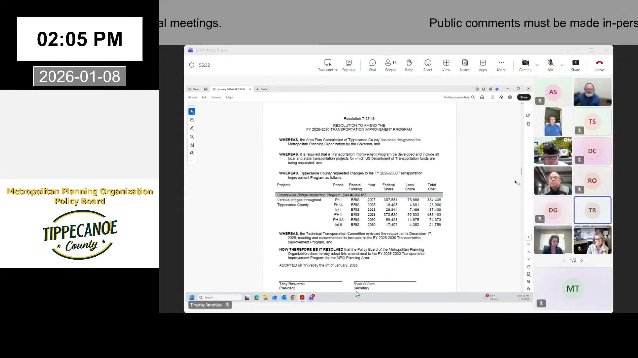Switch to the E-Sign tab in Acrobat
638x358 pixels.
pyautogui.click(x=229, y=97)
